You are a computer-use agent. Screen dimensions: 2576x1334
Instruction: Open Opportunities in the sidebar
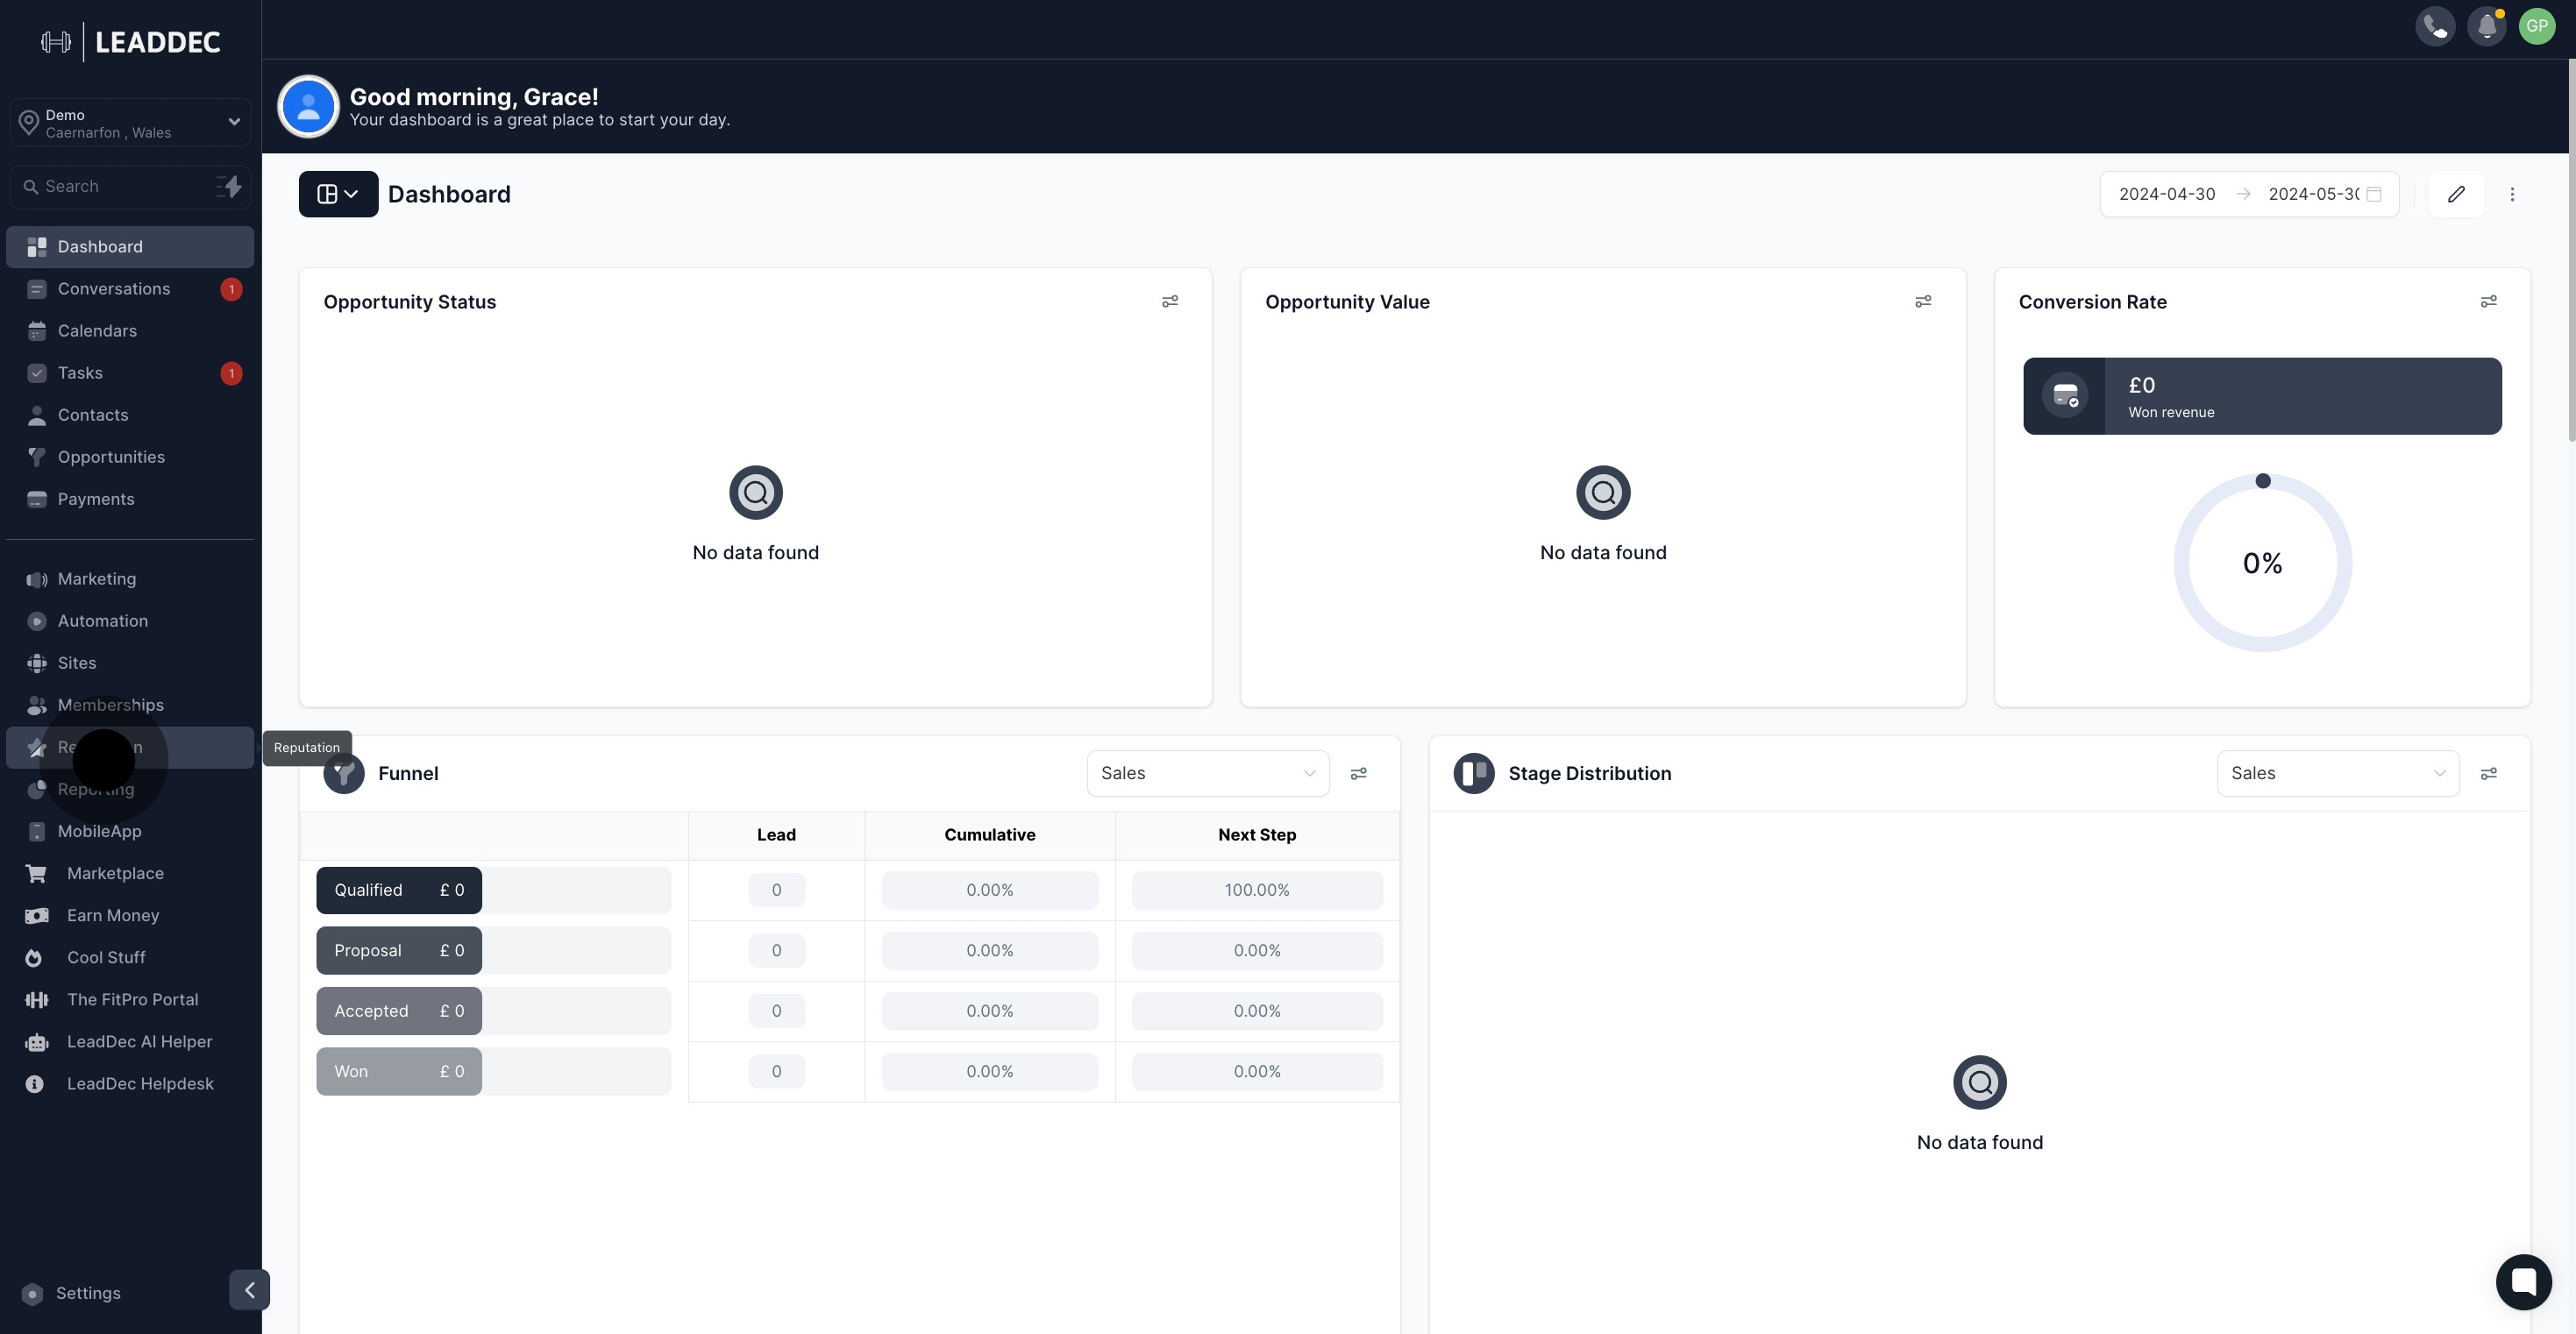click(130, 457)
